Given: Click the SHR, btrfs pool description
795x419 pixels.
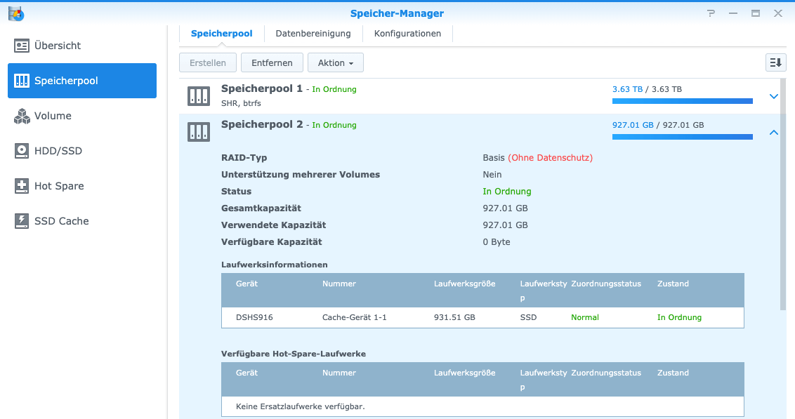Looking at the screenshot, I should click(242, 103).
